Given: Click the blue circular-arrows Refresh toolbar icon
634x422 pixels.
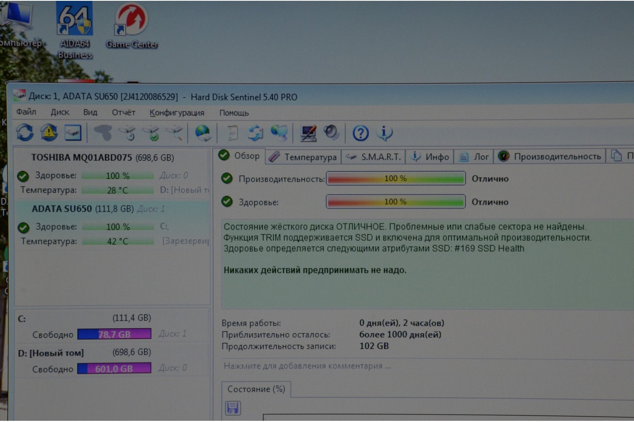Looking at the screenshot, I should (25, 132).
